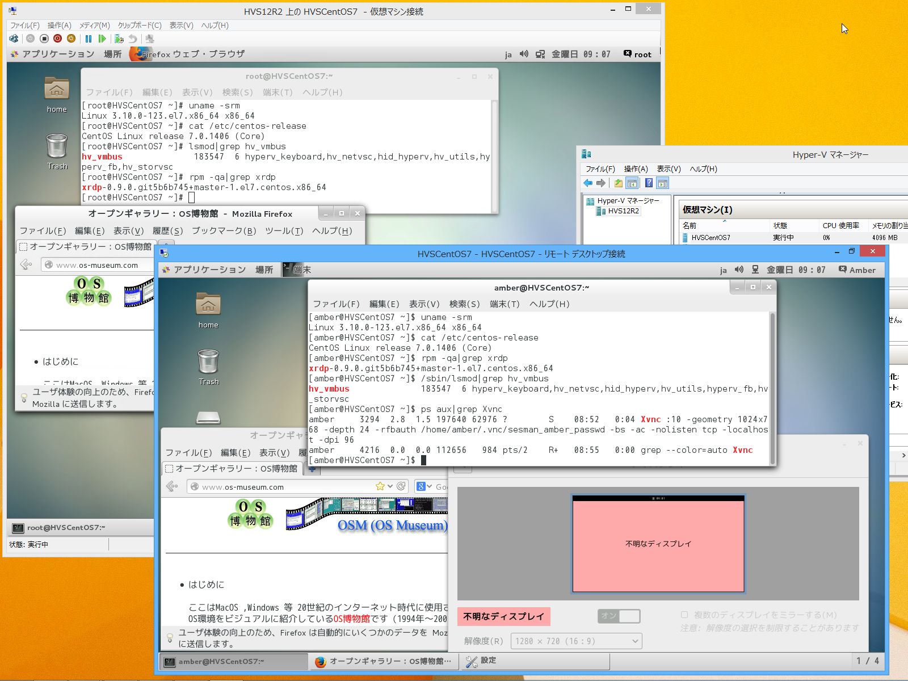Toggle the display On switch in settings
The height and width of the screenshot is (681, 908).
(619, 616)
